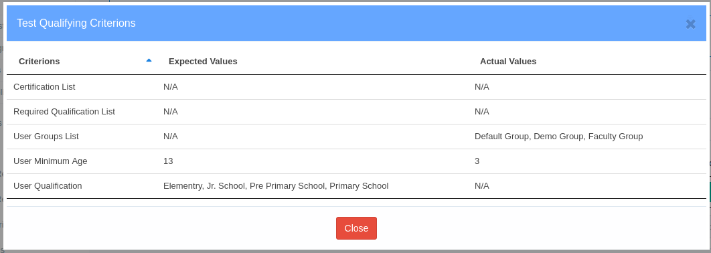Select the Required Qualification List row
Viewport: 711px width, 253px height.
click(356, 112)
